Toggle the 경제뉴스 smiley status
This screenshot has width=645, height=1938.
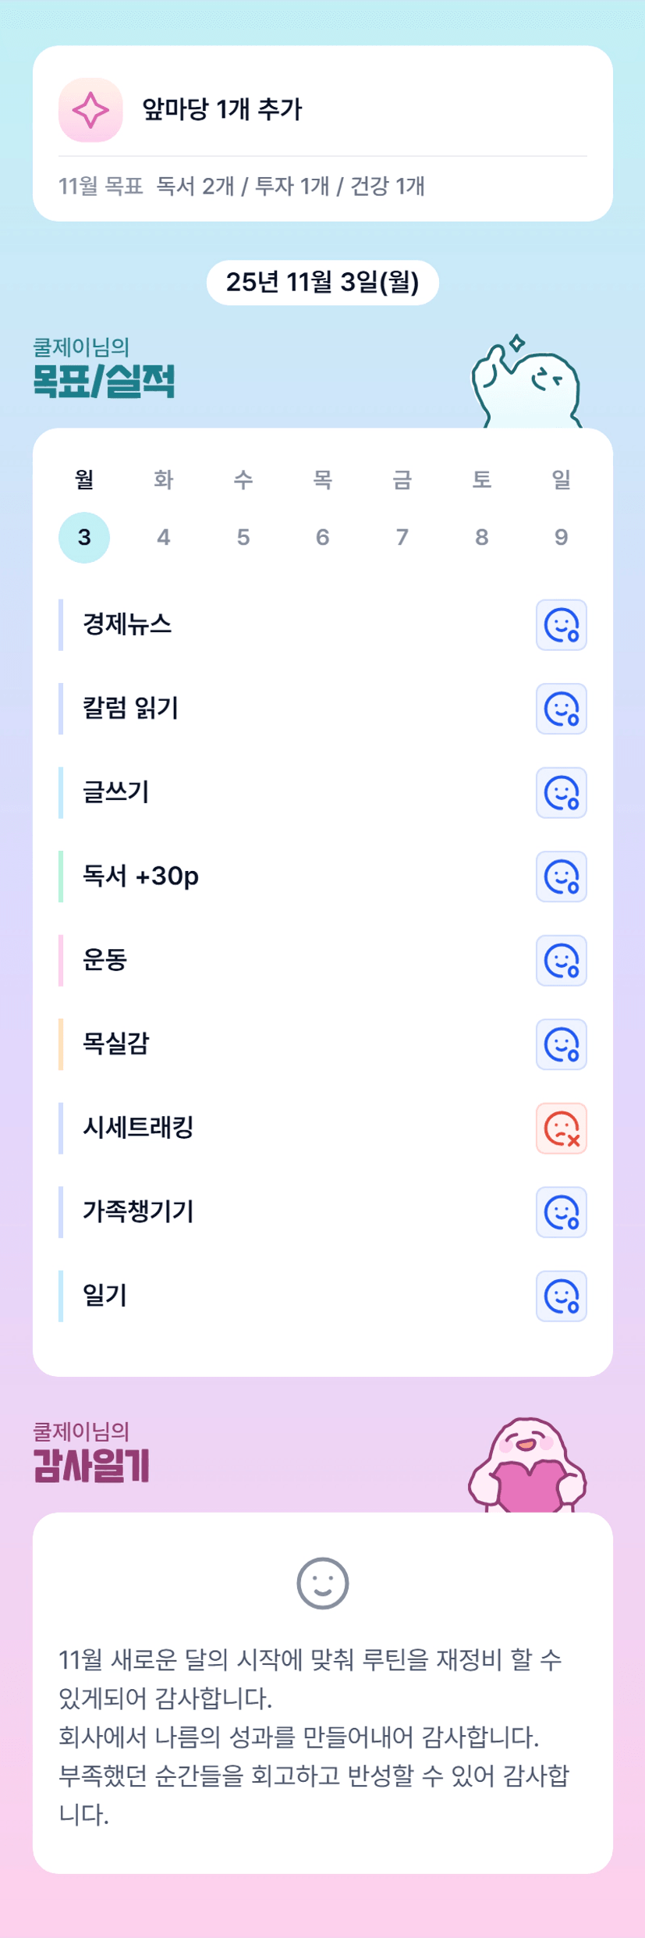click(561, 625)
